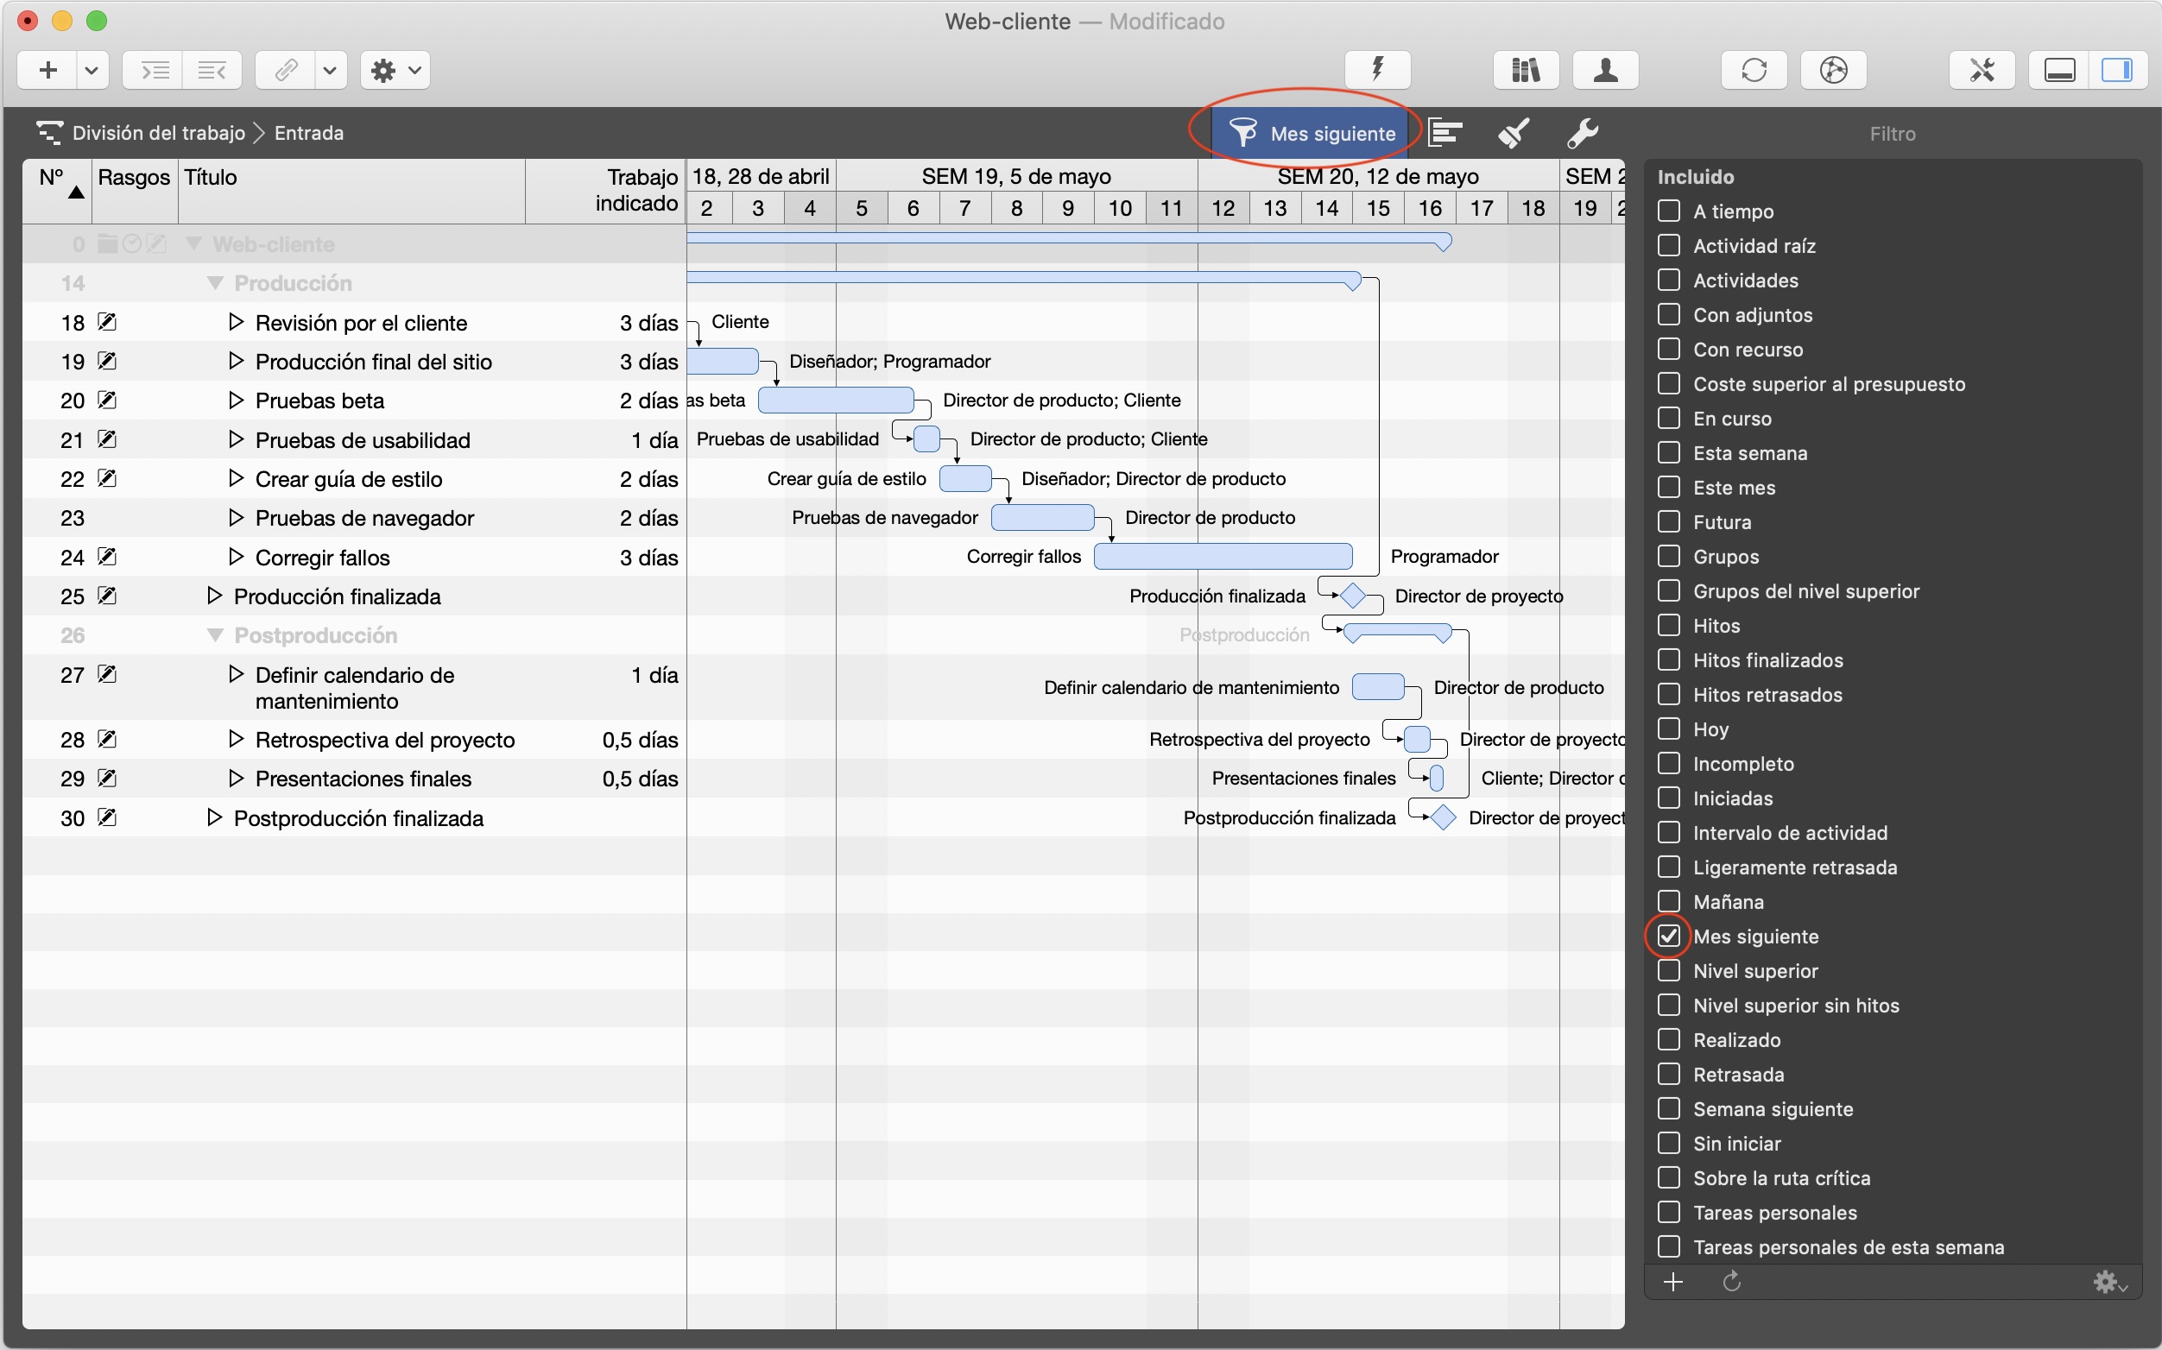This screenshot has width=2162, height=1350.
Task: Click the Entrada breadcrumb item
Action: pyautogui.click(x=308, y=133)
